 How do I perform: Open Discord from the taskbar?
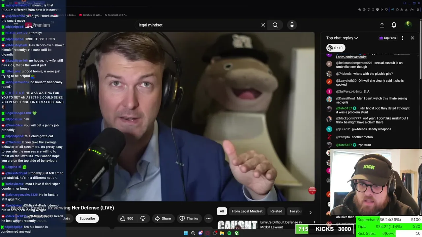(x=200, y=233)
